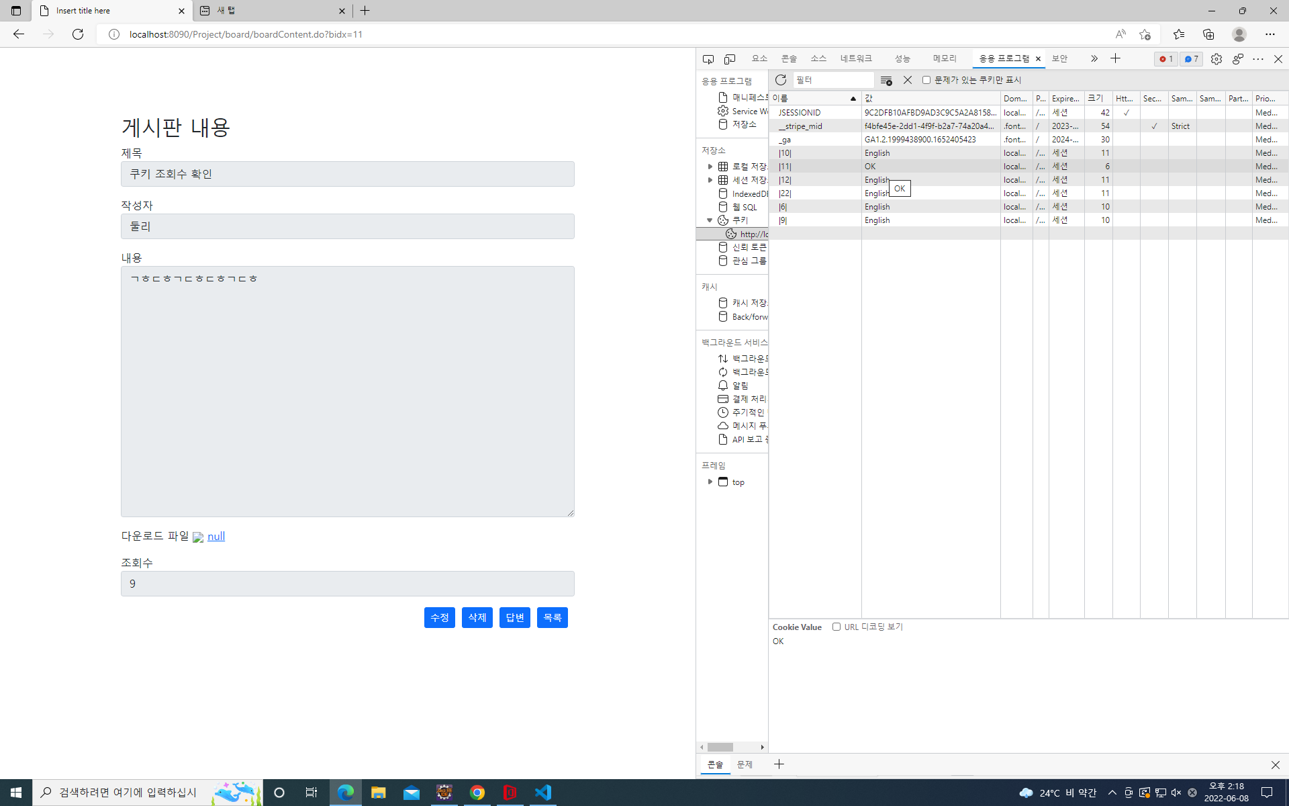This screenshot has width=1289, height=806.
Task: Click the inspect element picker icon
Action: click(x=708, y=59)
